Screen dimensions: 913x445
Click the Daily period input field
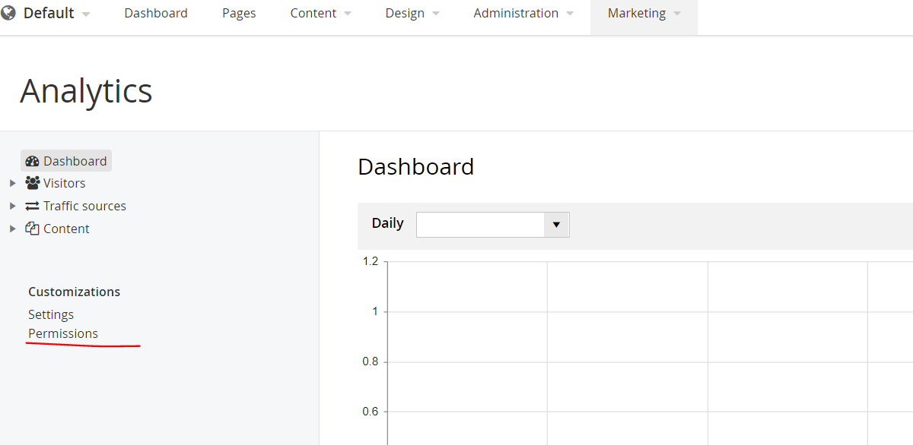tap(481, 225)
